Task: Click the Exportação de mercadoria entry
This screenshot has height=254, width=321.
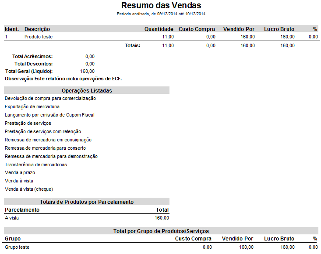Action: (32, 106)
